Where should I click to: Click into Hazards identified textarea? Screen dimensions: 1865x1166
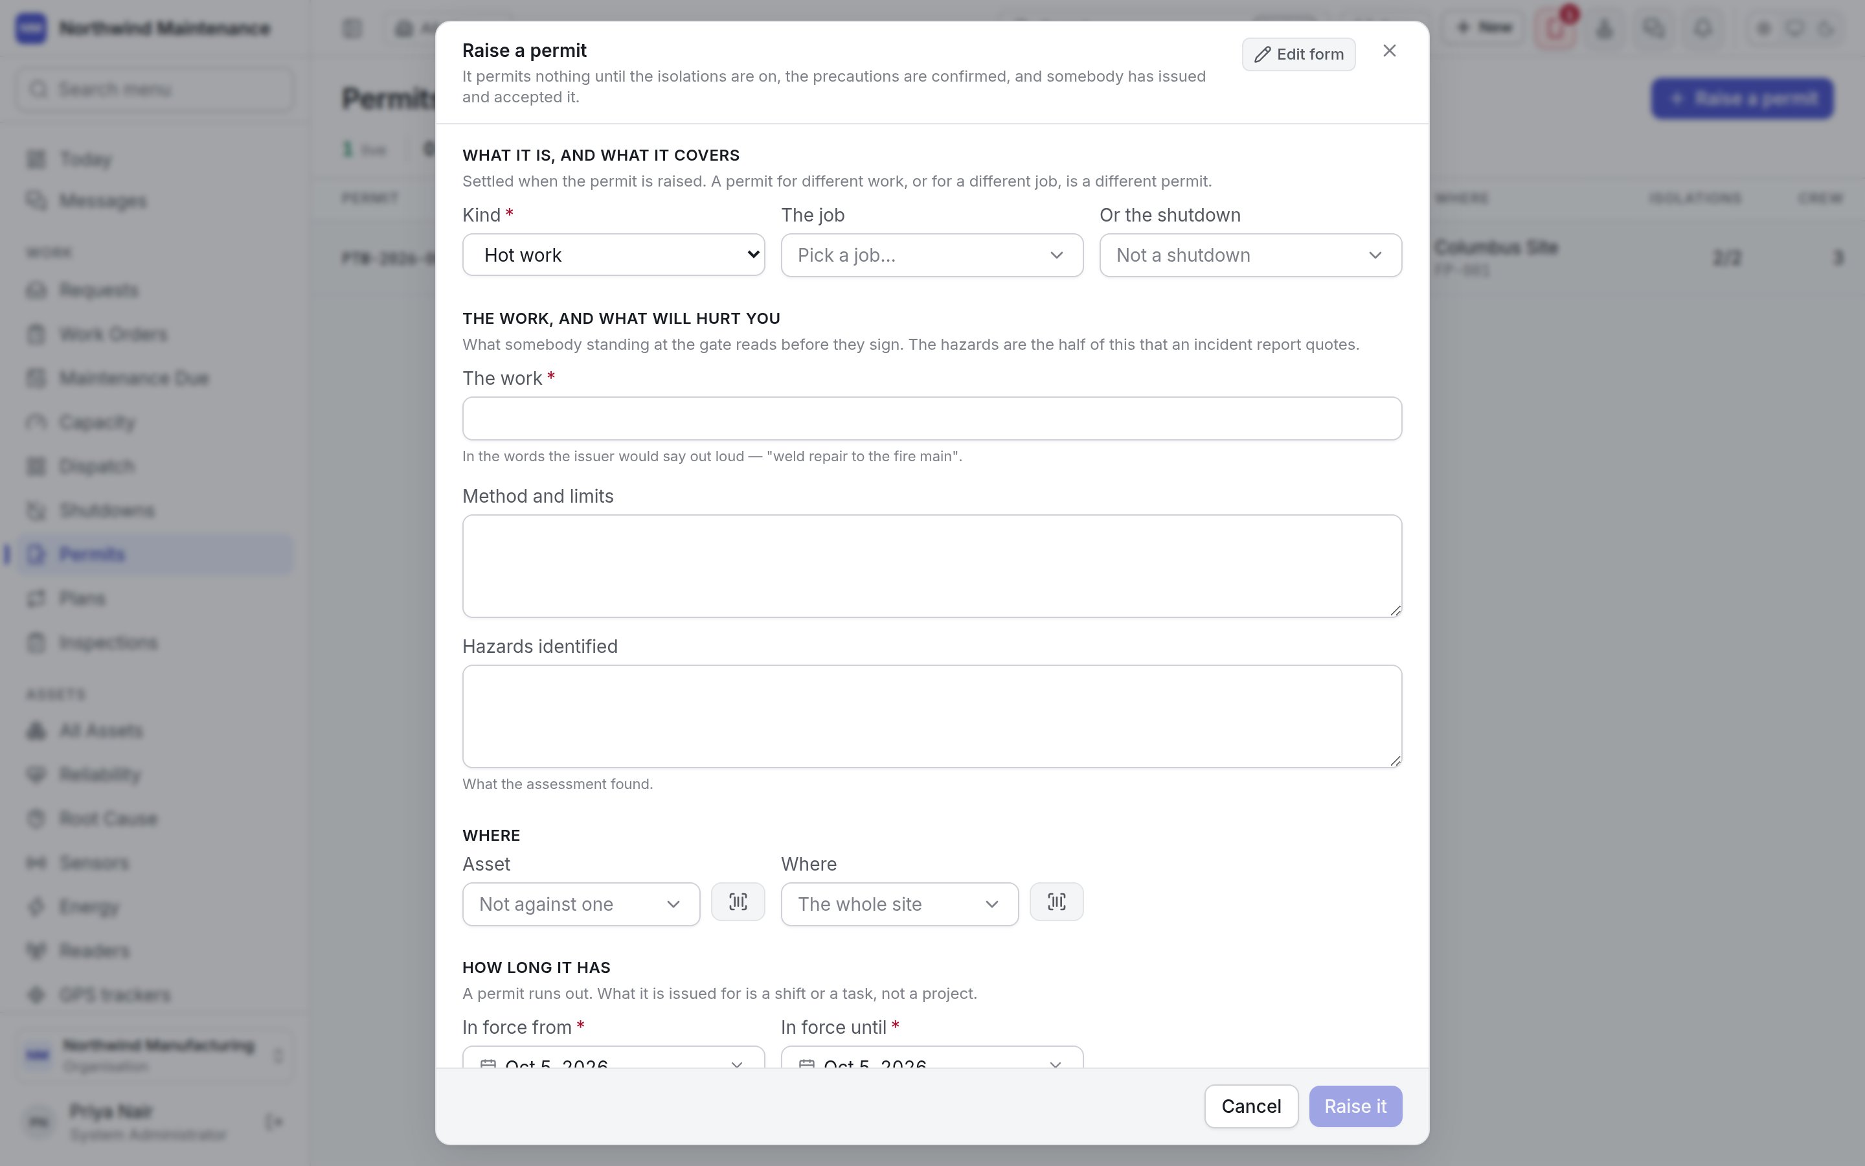[x=932, y=716]
